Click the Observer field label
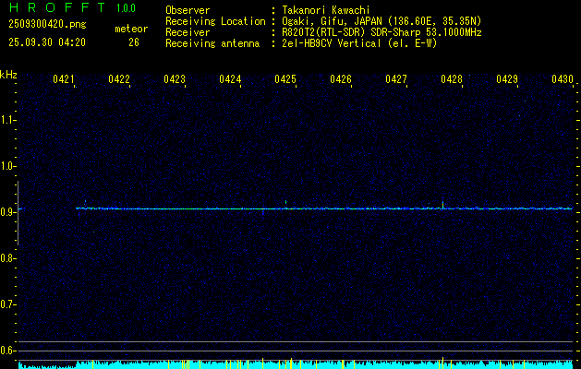The width and height of the screenshot is (581, 369). (188, 10)
